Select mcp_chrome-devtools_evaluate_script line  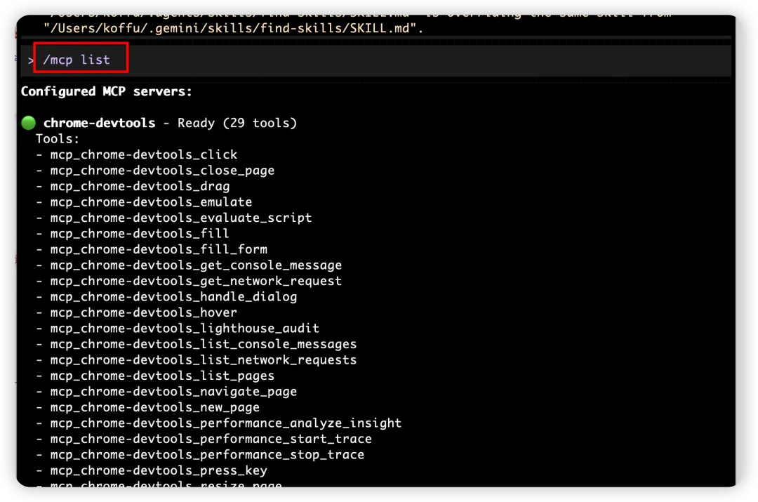tap(181, 218)
